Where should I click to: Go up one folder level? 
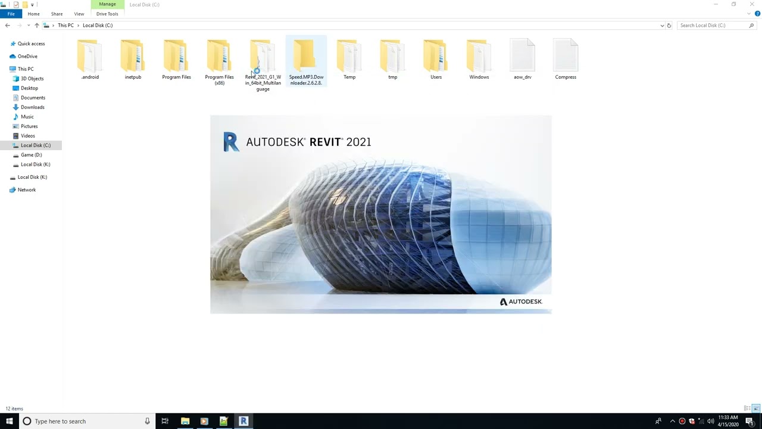click(36, 25)
